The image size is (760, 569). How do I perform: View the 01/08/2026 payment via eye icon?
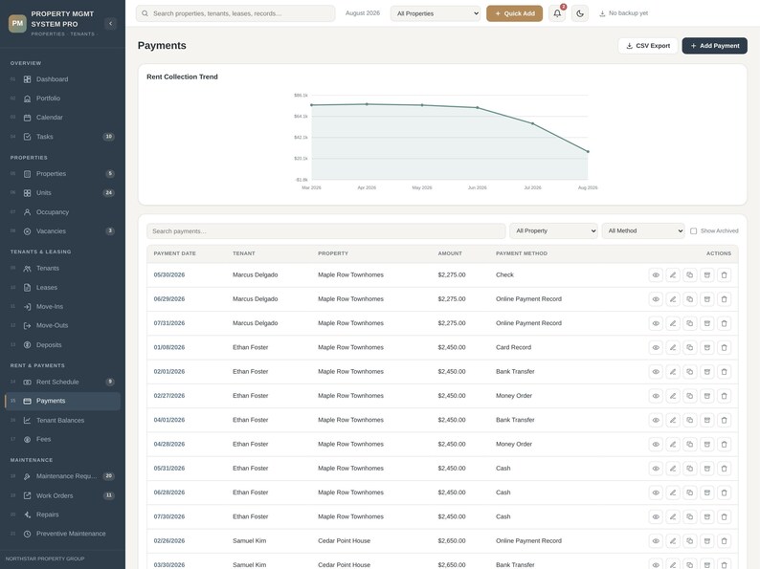(x=656, y=348)
